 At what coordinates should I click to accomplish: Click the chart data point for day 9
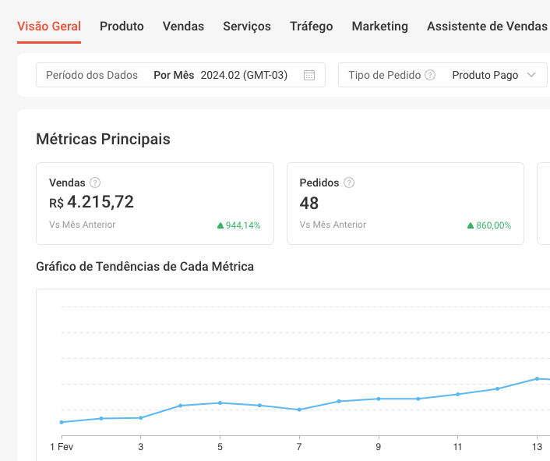click(379, 399)
